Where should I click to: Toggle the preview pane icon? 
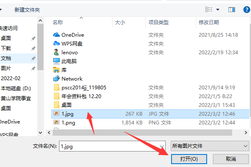click(232, 10)
